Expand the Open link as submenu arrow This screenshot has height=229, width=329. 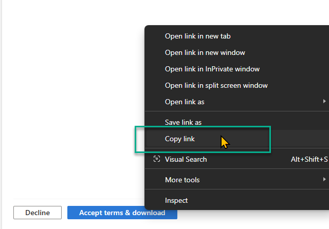point(324,102)
